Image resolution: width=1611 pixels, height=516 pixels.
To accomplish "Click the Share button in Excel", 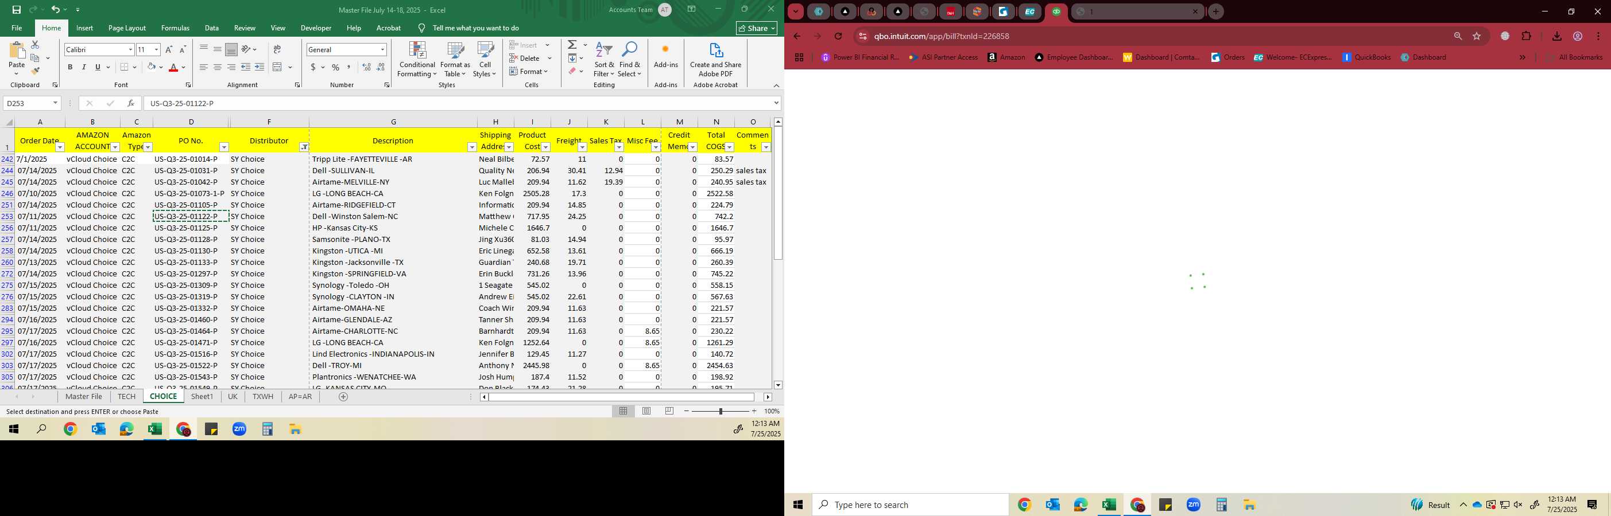I will point(757,28).
